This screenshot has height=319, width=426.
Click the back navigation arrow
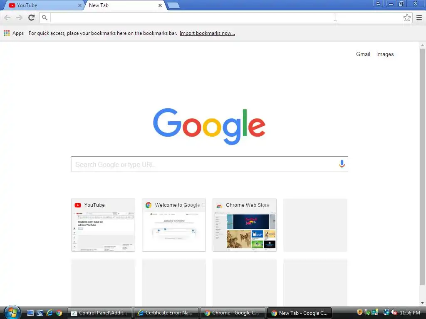tap(7, 17)
